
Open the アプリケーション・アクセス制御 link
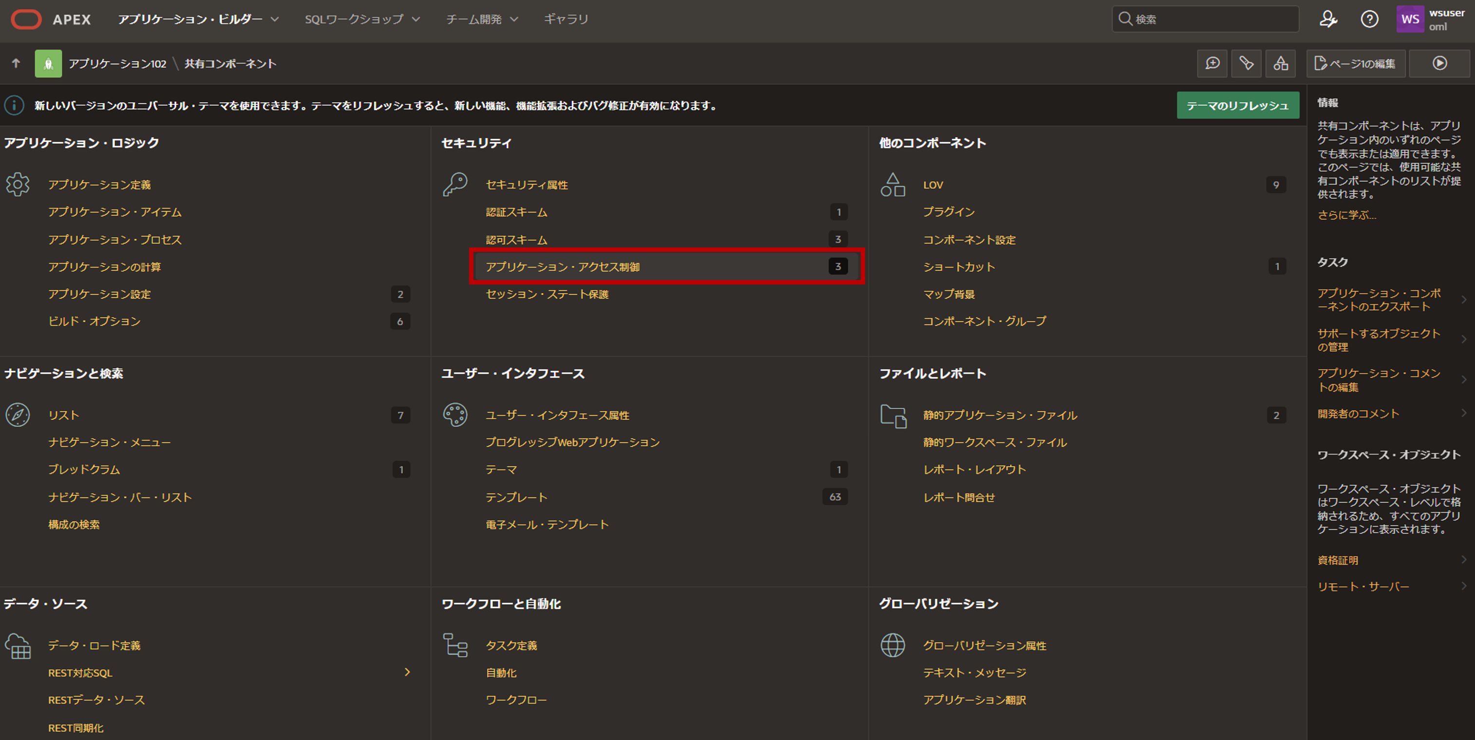point(562,267)
